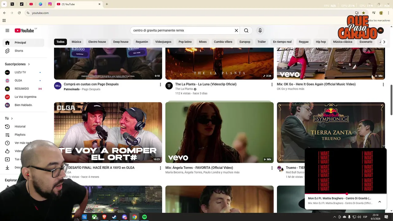Install app icon in address bar
Image resolution: width=393 pixels, height=221 pixels.
(x=357, y=13)
